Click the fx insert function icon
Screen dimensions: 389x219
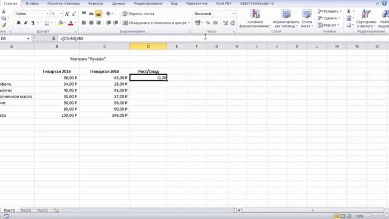click(53, 39)
